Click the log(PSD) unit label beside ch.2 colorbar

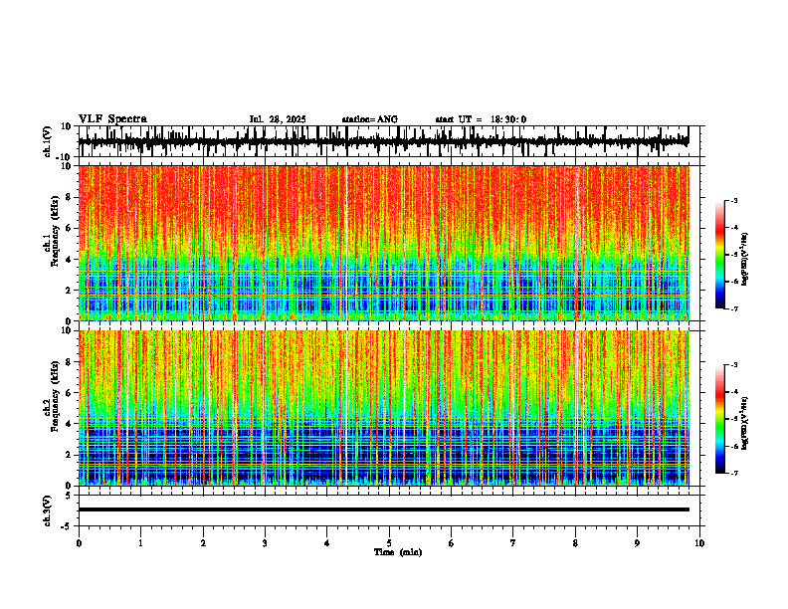pos(745,423)
